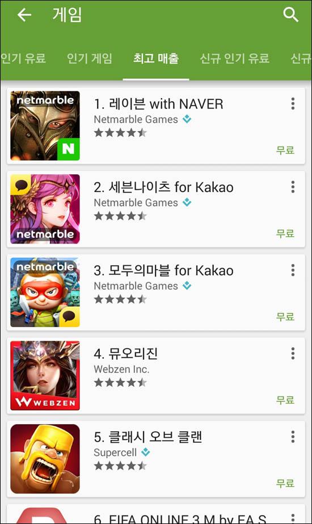Screen dimensions: 312x524
Task: Open 세븐나이츠 for Kakao app icon
Action: (45, 209)
